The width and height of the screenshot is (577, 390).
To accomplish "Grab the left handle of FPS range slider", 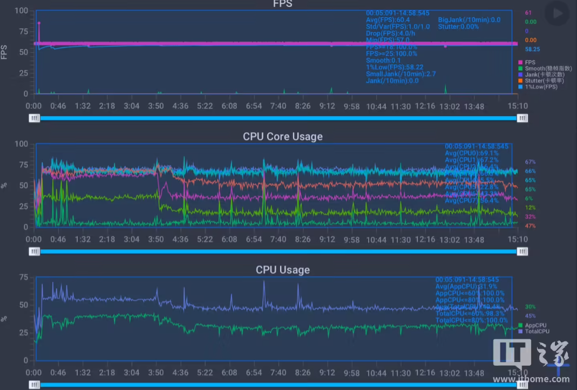I will pos(35,118).
